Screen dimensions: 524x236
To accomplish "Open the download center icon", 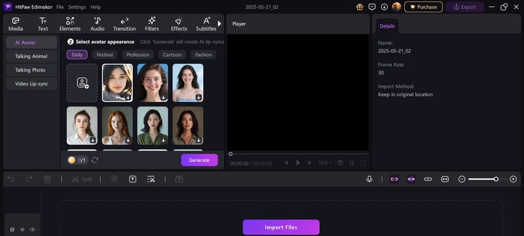I will (384, 7).
